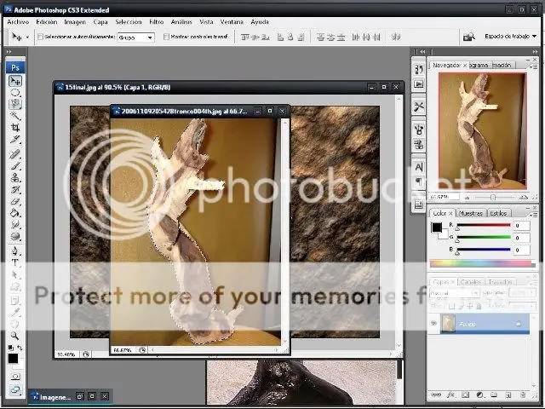Image resolution: width=545 pixels, height=409 pixels.
Task: Select the Clone Stamp tool
Action: [x=15, y=178]
